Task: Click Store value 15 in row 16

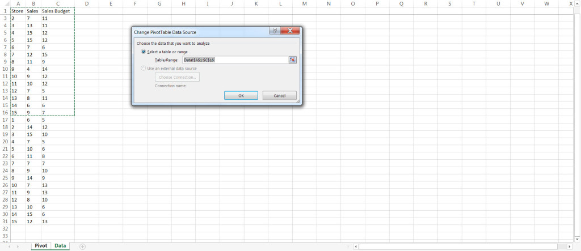Action: tap(18, 113)
